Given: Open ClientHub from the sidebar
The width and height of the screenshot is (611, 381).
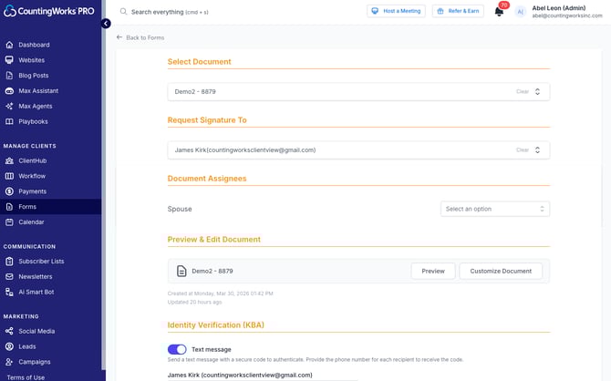Looking at the screenshot, I should [x=33, y=160].
